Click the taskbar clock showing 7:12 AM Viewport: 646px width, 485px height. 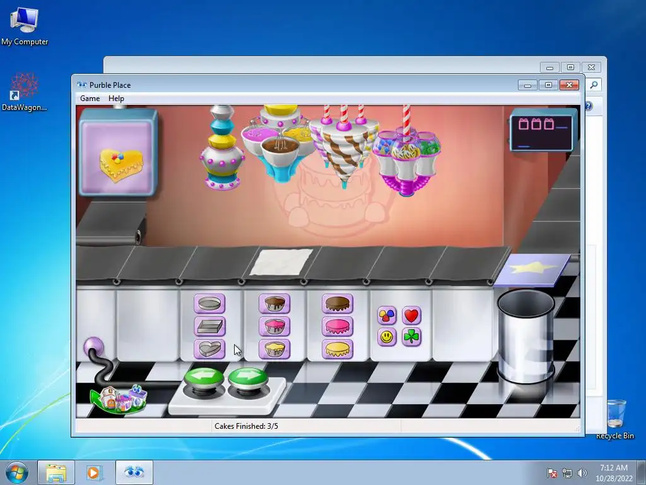click(614, 473)
